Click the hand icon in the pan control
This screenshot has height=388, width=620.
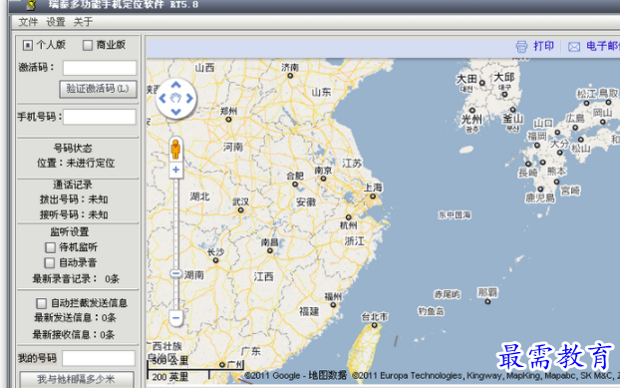pyautogui.click(x=176, y=98)
